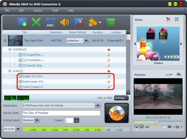Open the D5 4.7G disc size dropdown
This screenshot has width=187, height=139.
18,129
